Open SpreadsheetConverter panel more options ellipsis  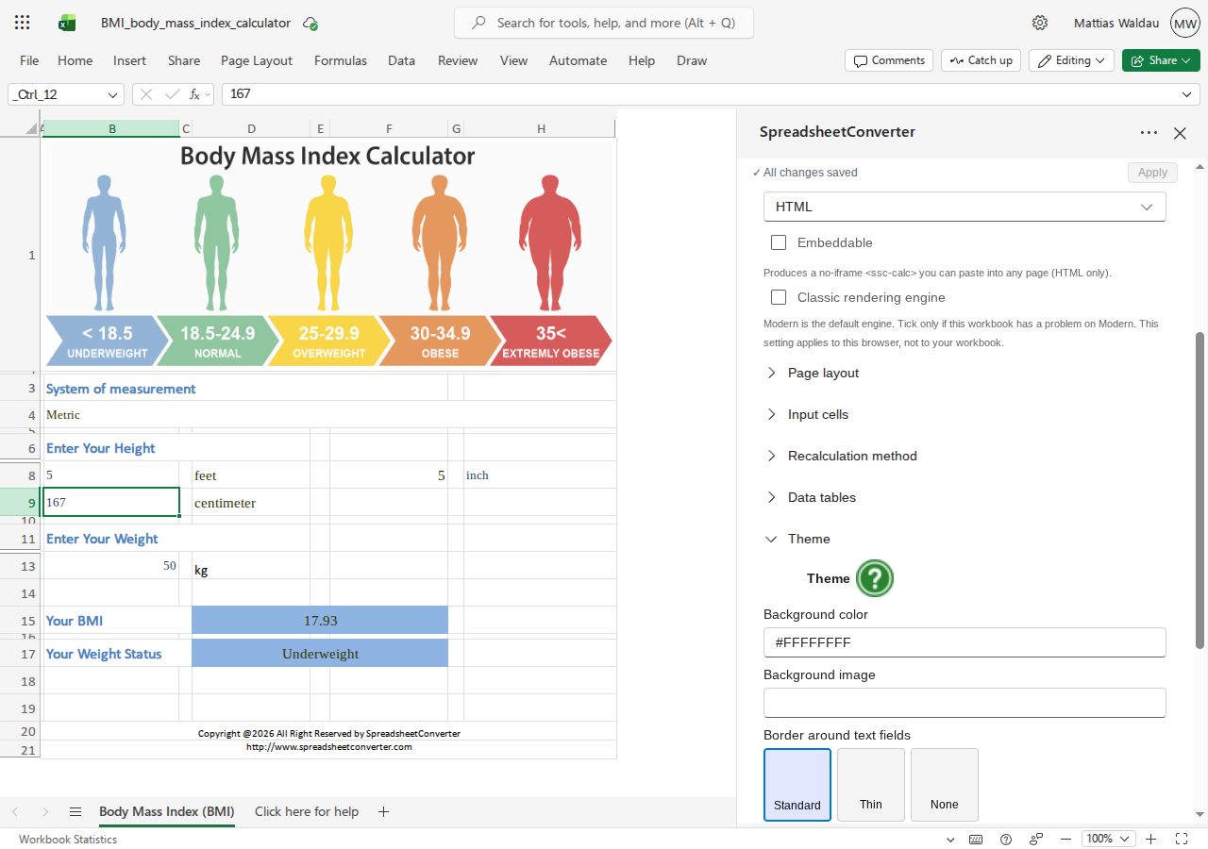[x=1149, y=133]
